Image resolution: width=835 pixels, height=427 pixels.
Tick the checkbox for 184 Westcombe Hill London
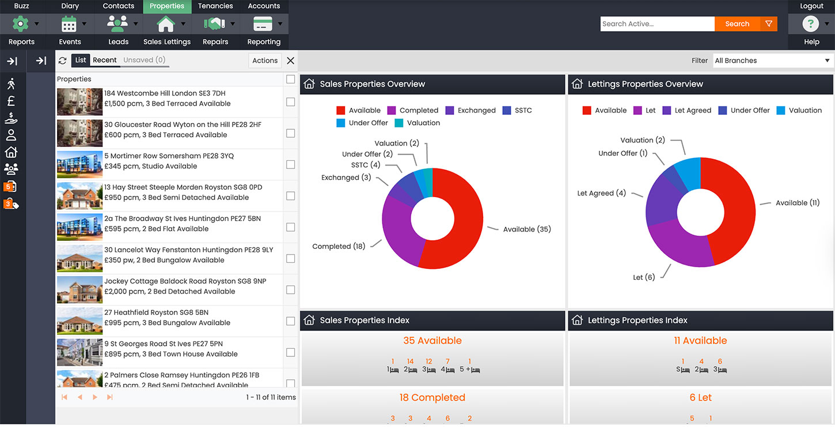(291, 101)
